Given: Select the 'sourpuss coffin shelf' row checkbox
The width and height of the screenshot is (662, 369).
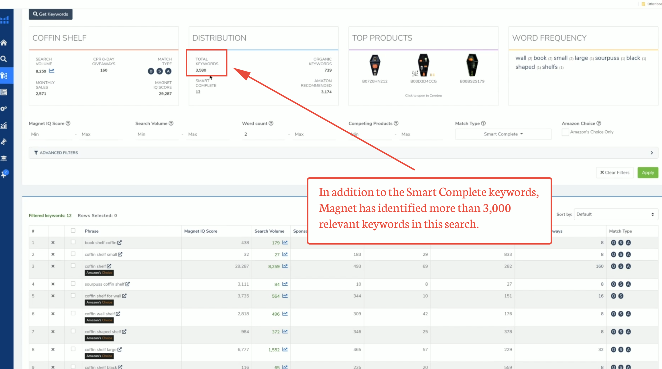Looking at the screenshot, I should [73, 284].
